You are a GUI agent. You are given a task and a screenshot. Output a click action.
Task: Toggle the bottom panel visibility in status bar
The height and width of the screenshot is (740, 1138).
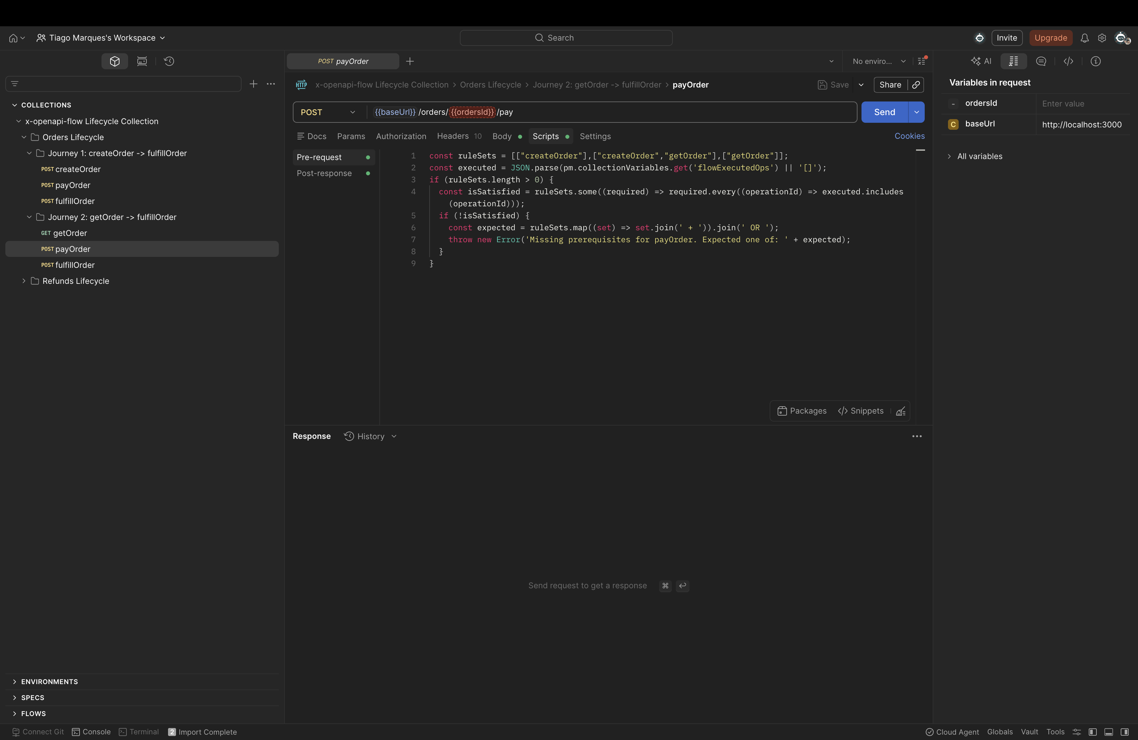tap(1108, 732)
